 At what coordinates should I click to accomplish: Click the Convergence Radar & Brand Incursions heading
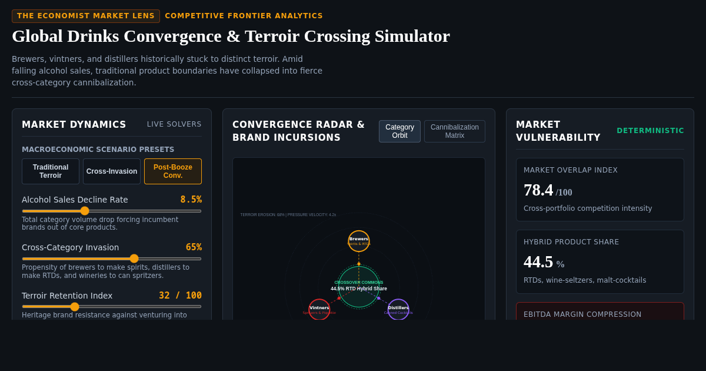click(299, 131)
